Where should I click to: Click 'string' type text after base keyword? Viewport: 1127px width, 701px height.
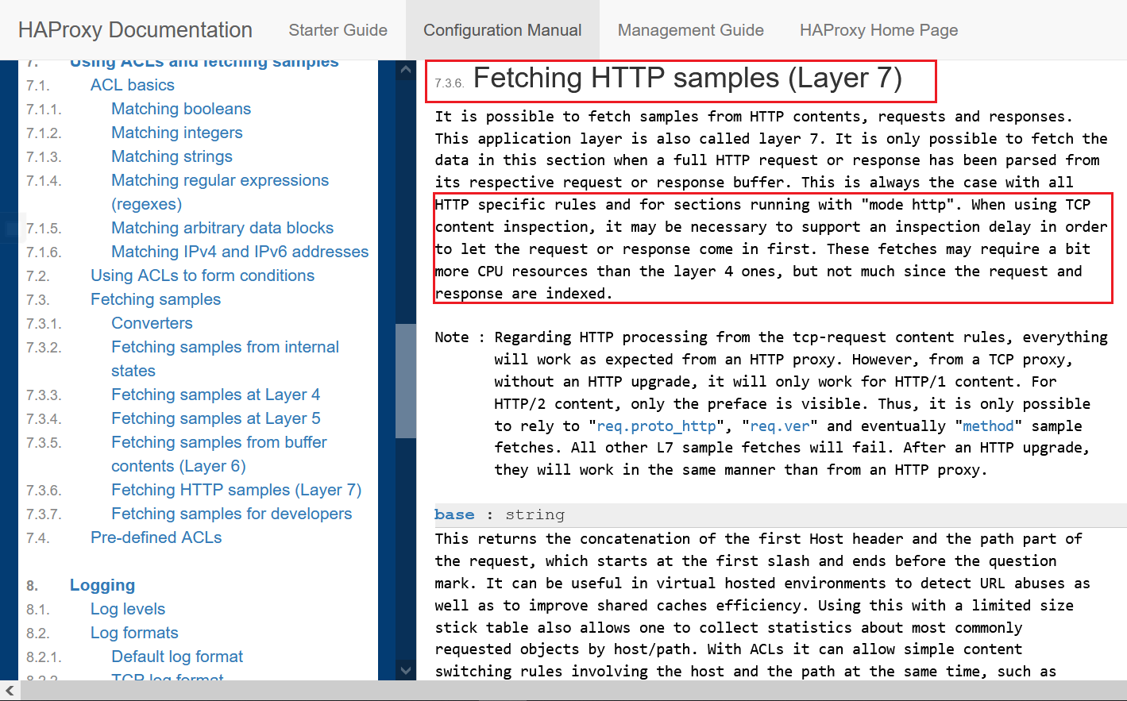pos(535,514)
